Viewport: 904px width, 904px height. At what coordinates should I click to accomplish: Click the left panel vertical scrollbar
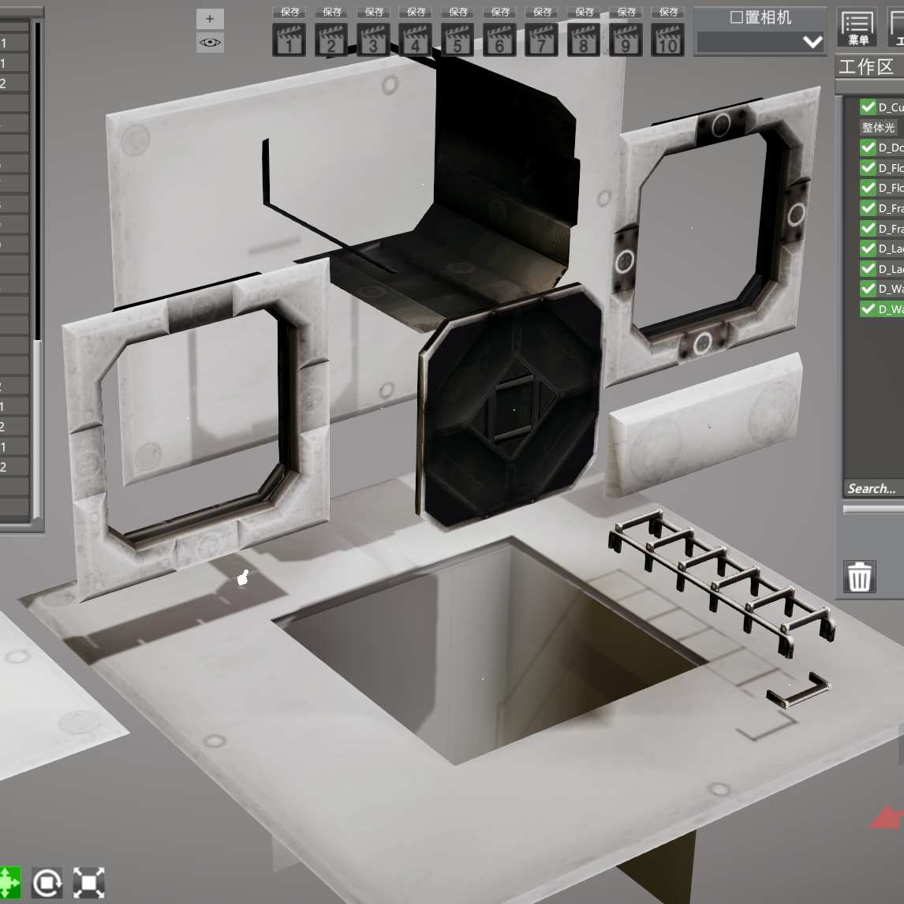(38, 271)
